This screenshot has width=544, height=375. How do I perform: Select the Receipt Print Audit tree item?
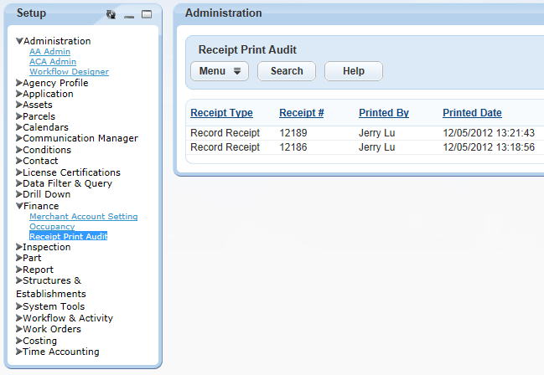[x=68, y=236]
